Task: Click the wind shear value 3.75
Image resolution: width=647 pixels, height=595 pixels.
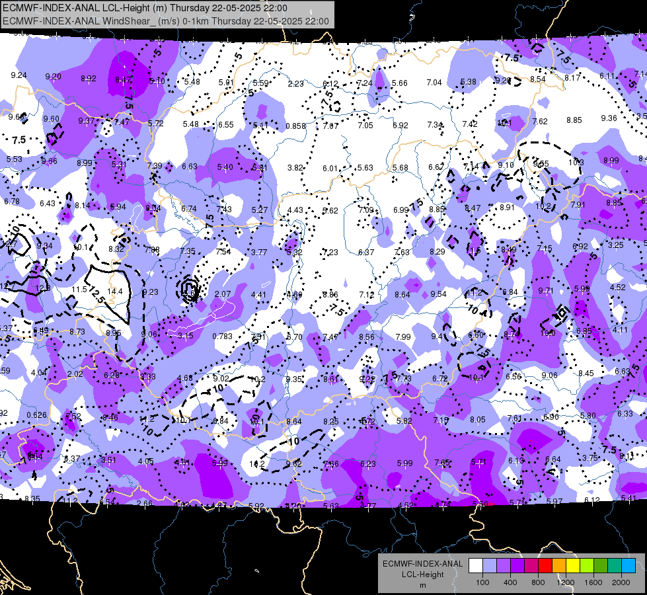Action: click(x=590, y=457)
